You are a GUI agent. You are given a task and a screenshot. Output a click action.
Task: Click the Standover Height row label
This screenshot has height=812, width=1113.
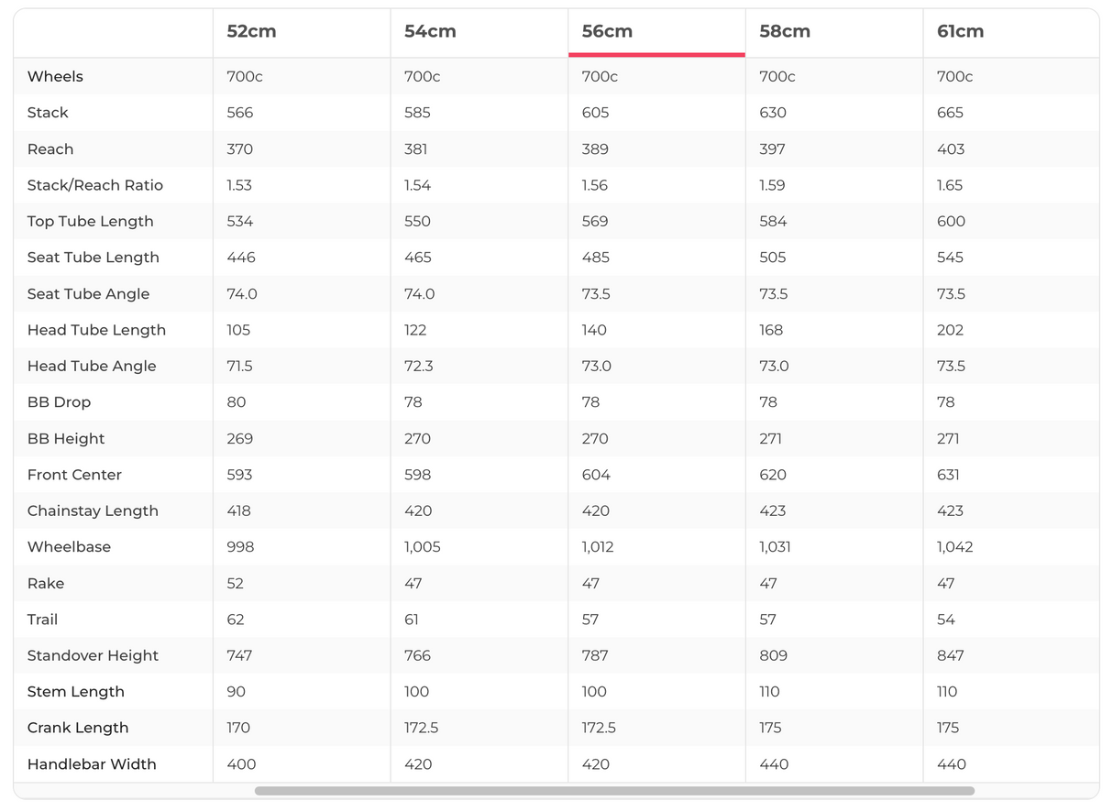93,656
